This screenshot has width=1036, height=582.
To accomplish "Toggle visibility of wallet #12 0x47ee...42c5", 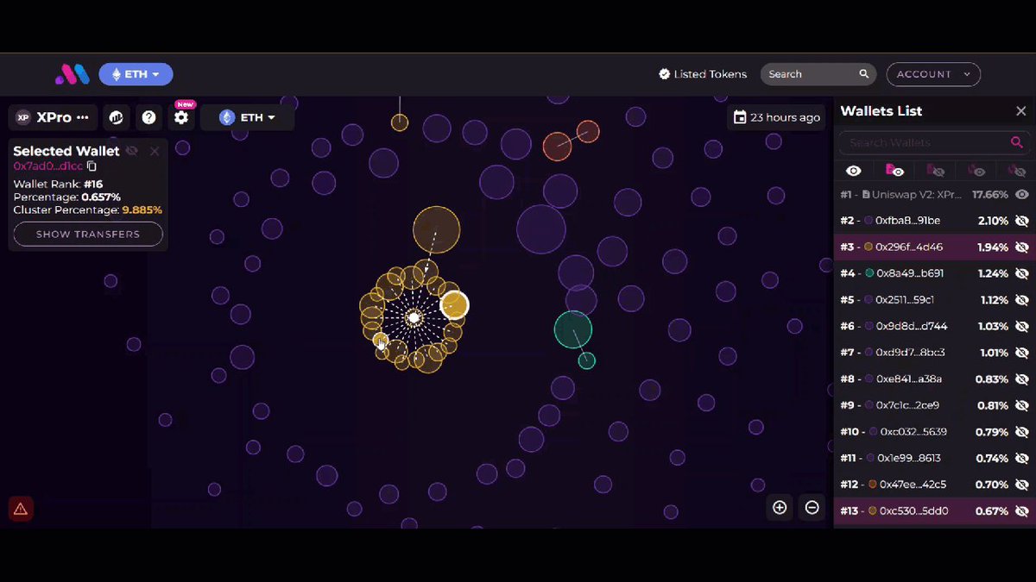I will point(1022,484).
